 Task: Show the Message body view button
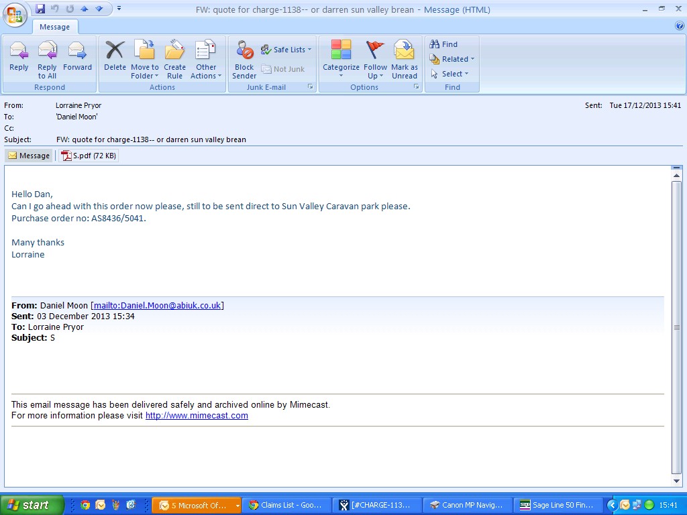click(x=29, y=156)
